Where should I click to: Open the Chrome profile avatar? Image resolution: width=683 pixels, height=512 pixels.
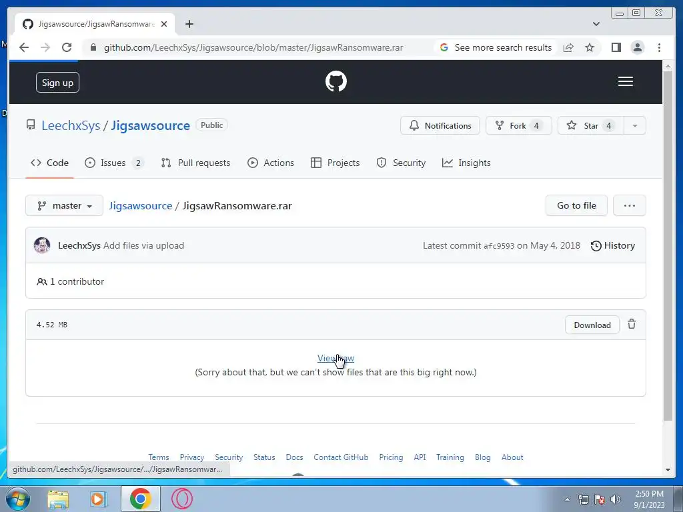(x=637, y=47)
